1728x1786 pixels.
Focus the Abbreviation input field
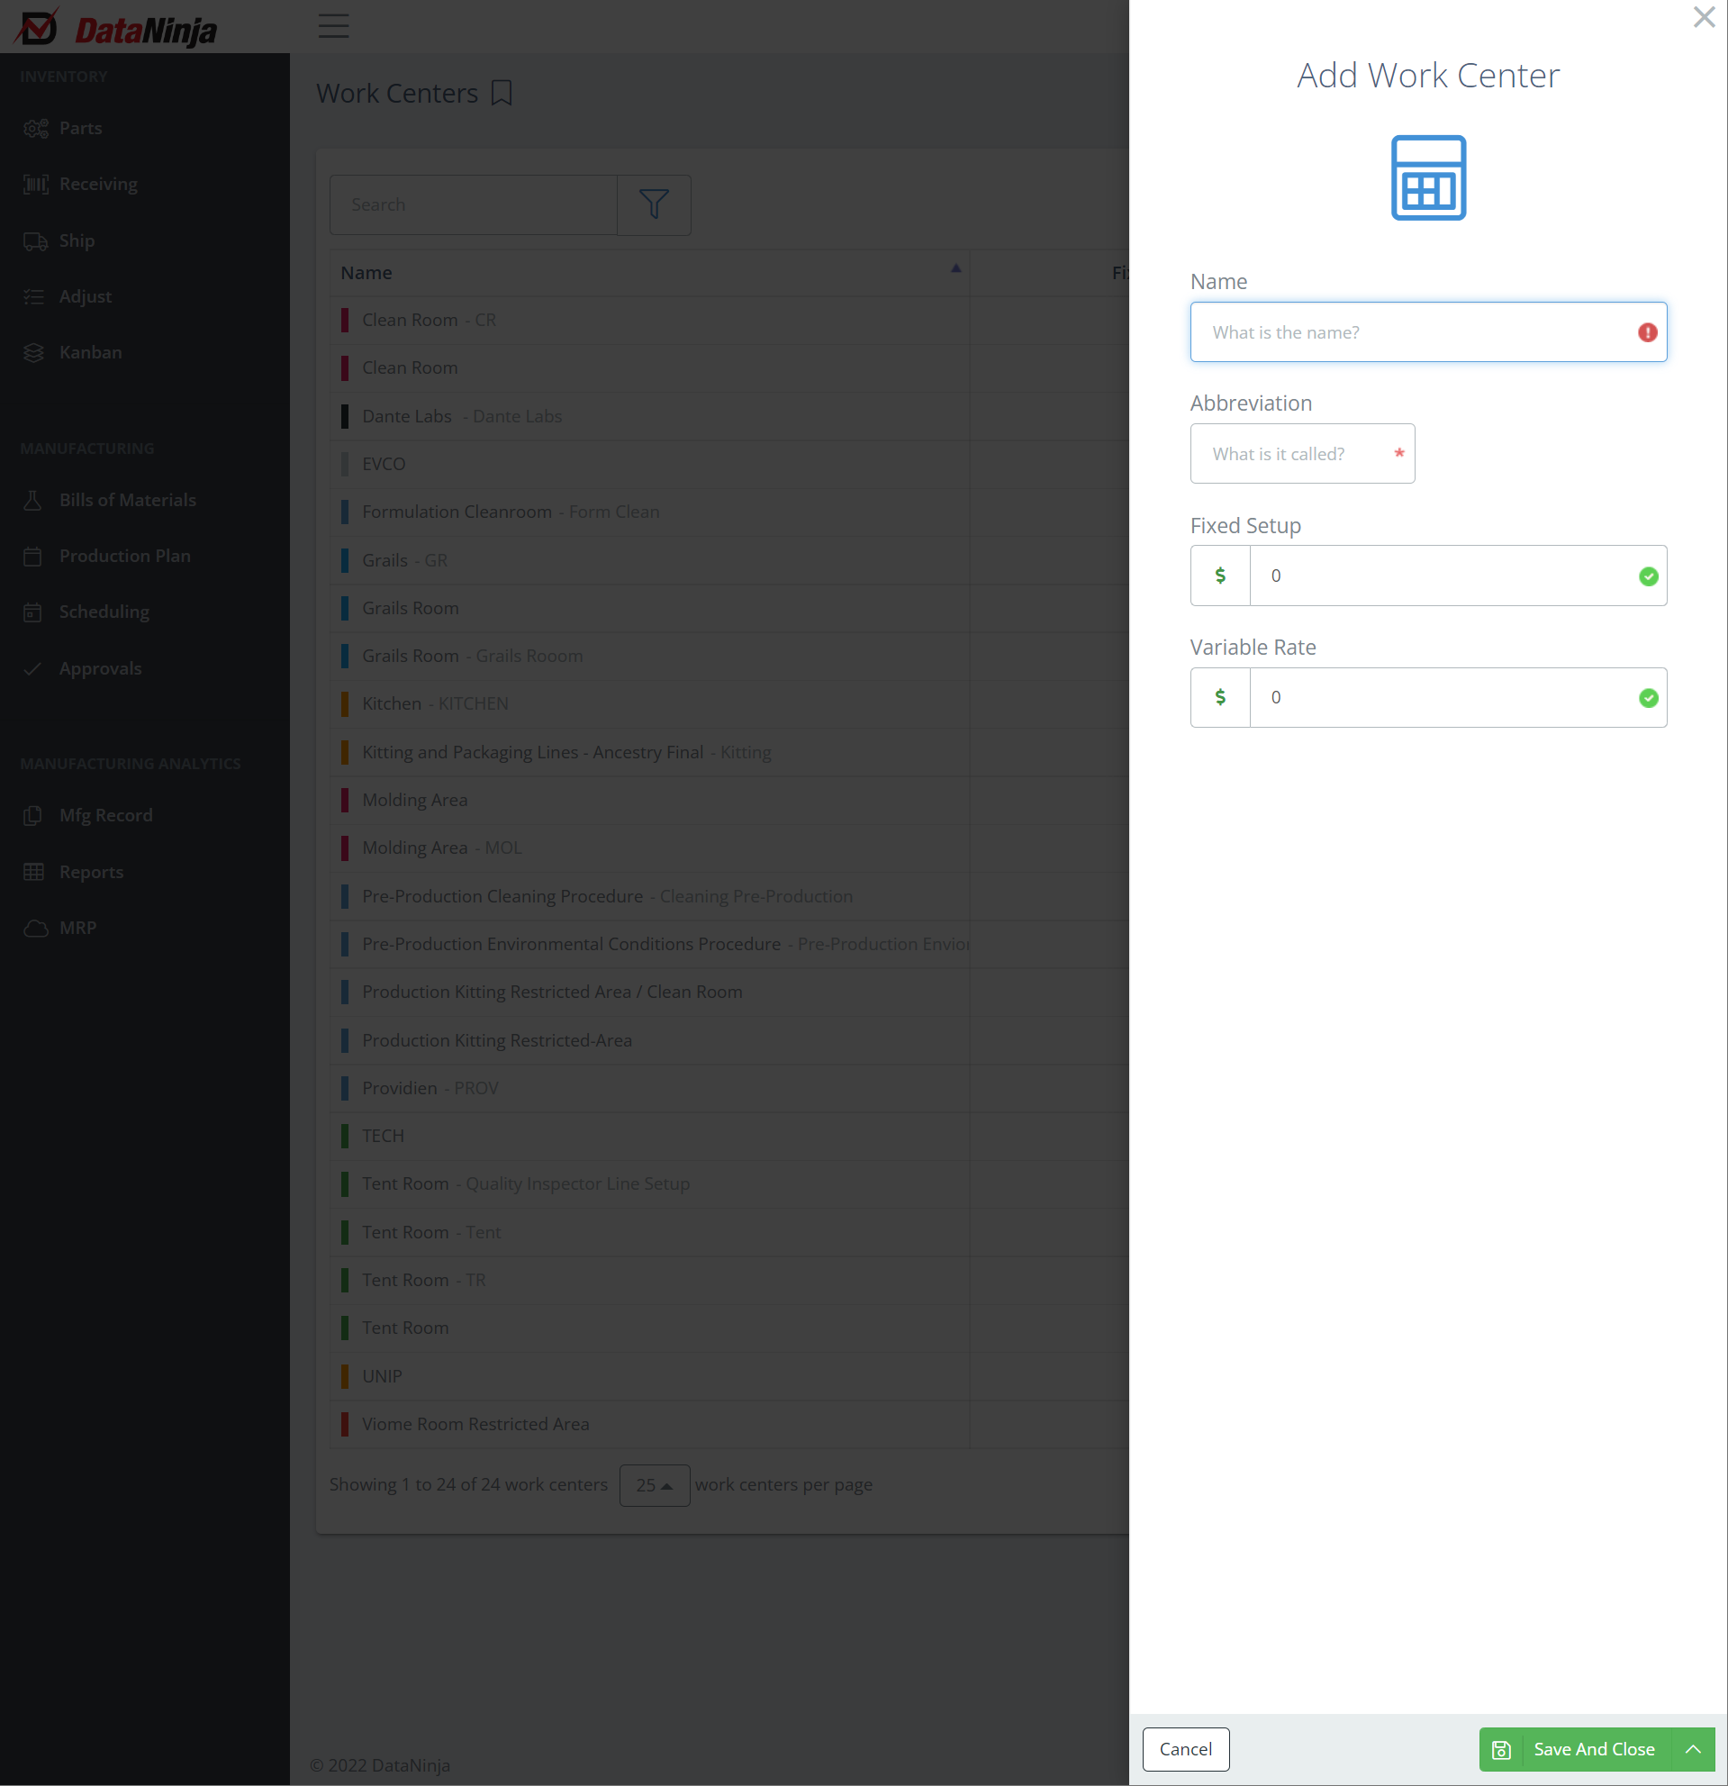(x=1302, y=454)
